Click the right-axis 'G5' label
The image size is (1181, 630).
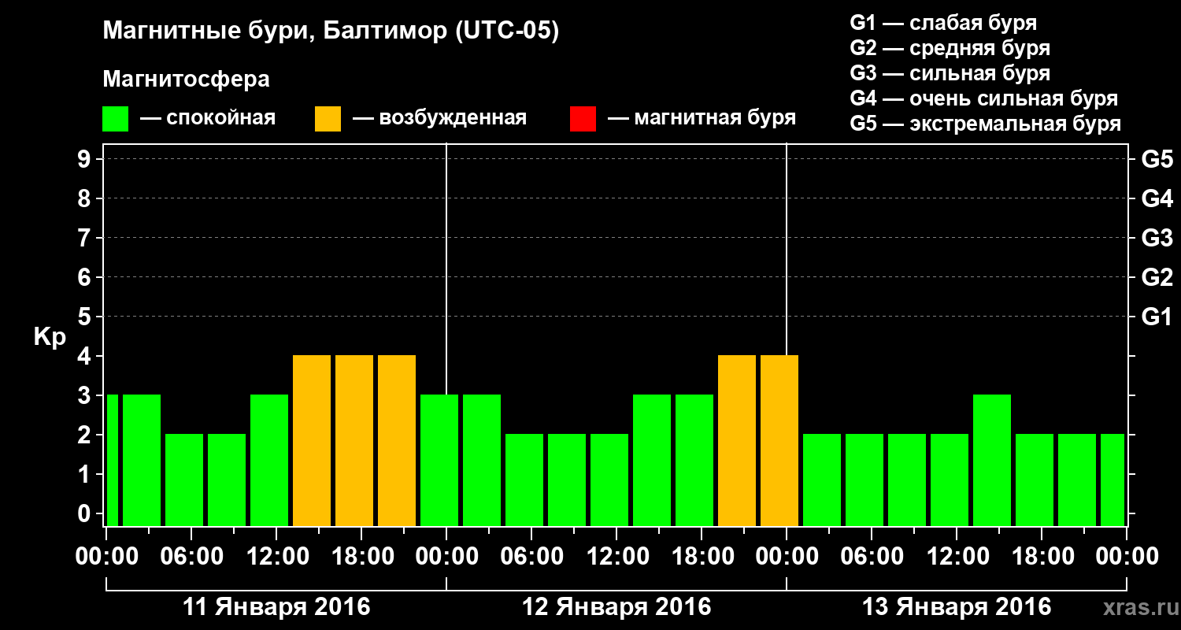coord(1157,159)
